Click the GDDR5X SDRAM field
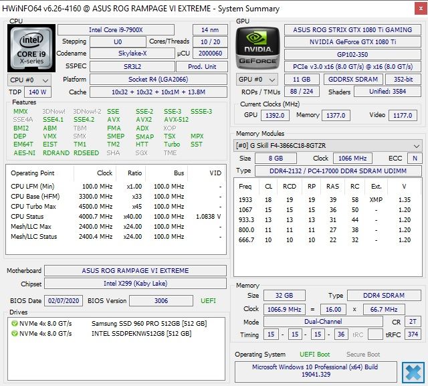Screen dimensions: 428x386 point(353,80)
